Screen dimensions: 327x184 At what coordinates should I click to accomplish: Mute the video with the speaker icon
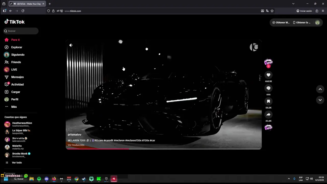pyautogui.click(x=71, y=45)
